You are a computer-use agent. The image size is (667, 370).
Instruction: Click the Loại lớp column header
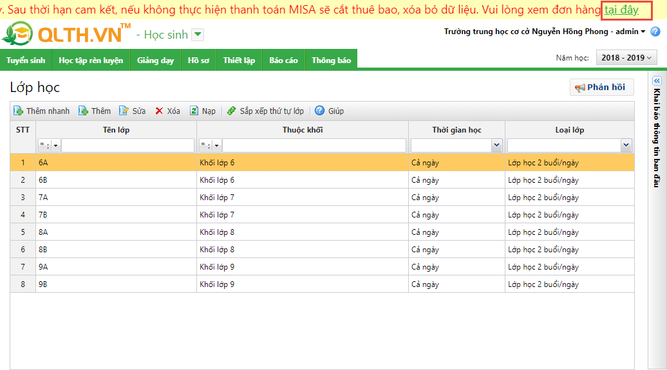coord(570,130)
